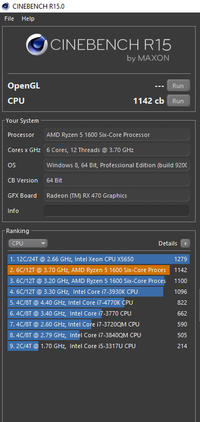Run the OpenGL benchmark
Viewport: 200px width, 422px height.
tap(178, 86)
